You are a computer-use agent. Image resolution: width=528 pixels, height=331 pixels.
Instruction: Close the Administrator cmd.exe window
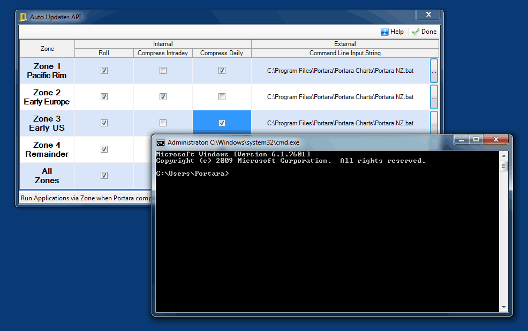(x=496, y=139)
